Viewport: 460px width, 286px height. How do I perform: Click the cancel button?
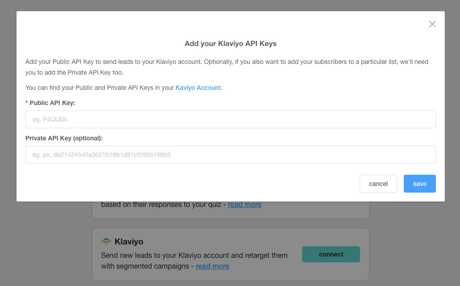(x=378, y=184)
